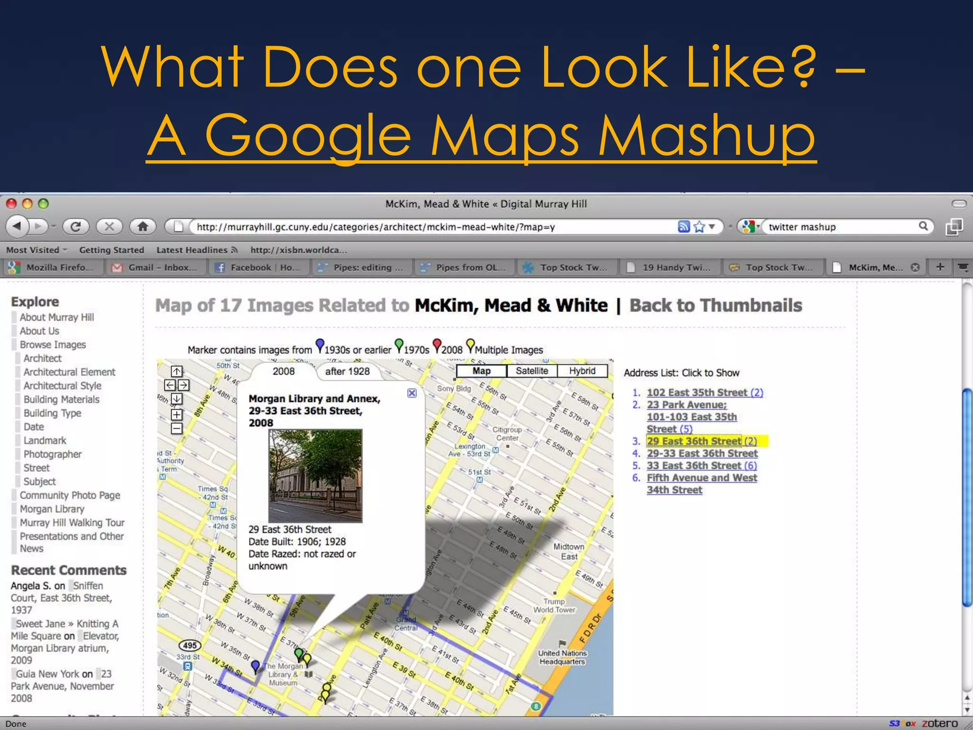Open 33 East 36th Street (6) link
Screen dimensions: 973x730
[702, 466]
